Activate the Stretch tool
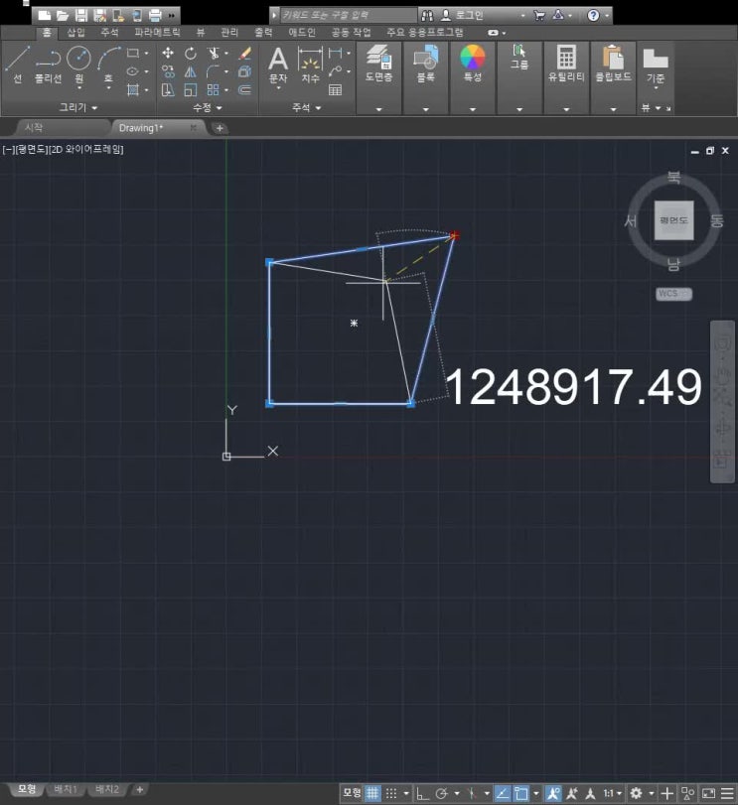 click(168, 90)
